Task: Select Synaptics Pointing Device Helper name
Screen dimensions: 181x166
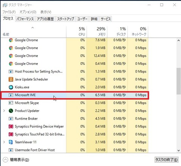Action: 39,126
